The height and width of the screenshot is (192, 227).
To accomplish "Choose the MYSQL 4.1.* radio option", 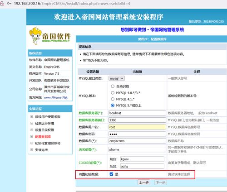I will 113,99.
